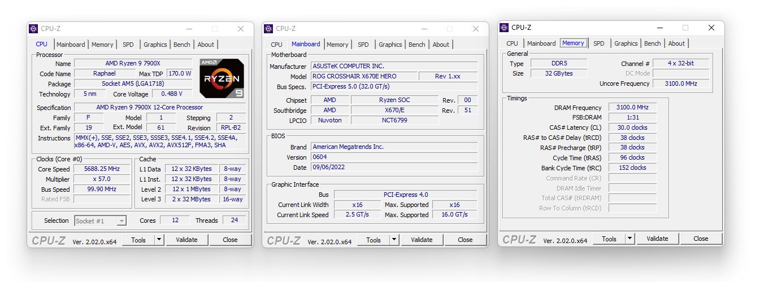This screenshot has width=764, height=282.
Task: Open the Memory tab in the Mainboard window
Action: point(337,45)
